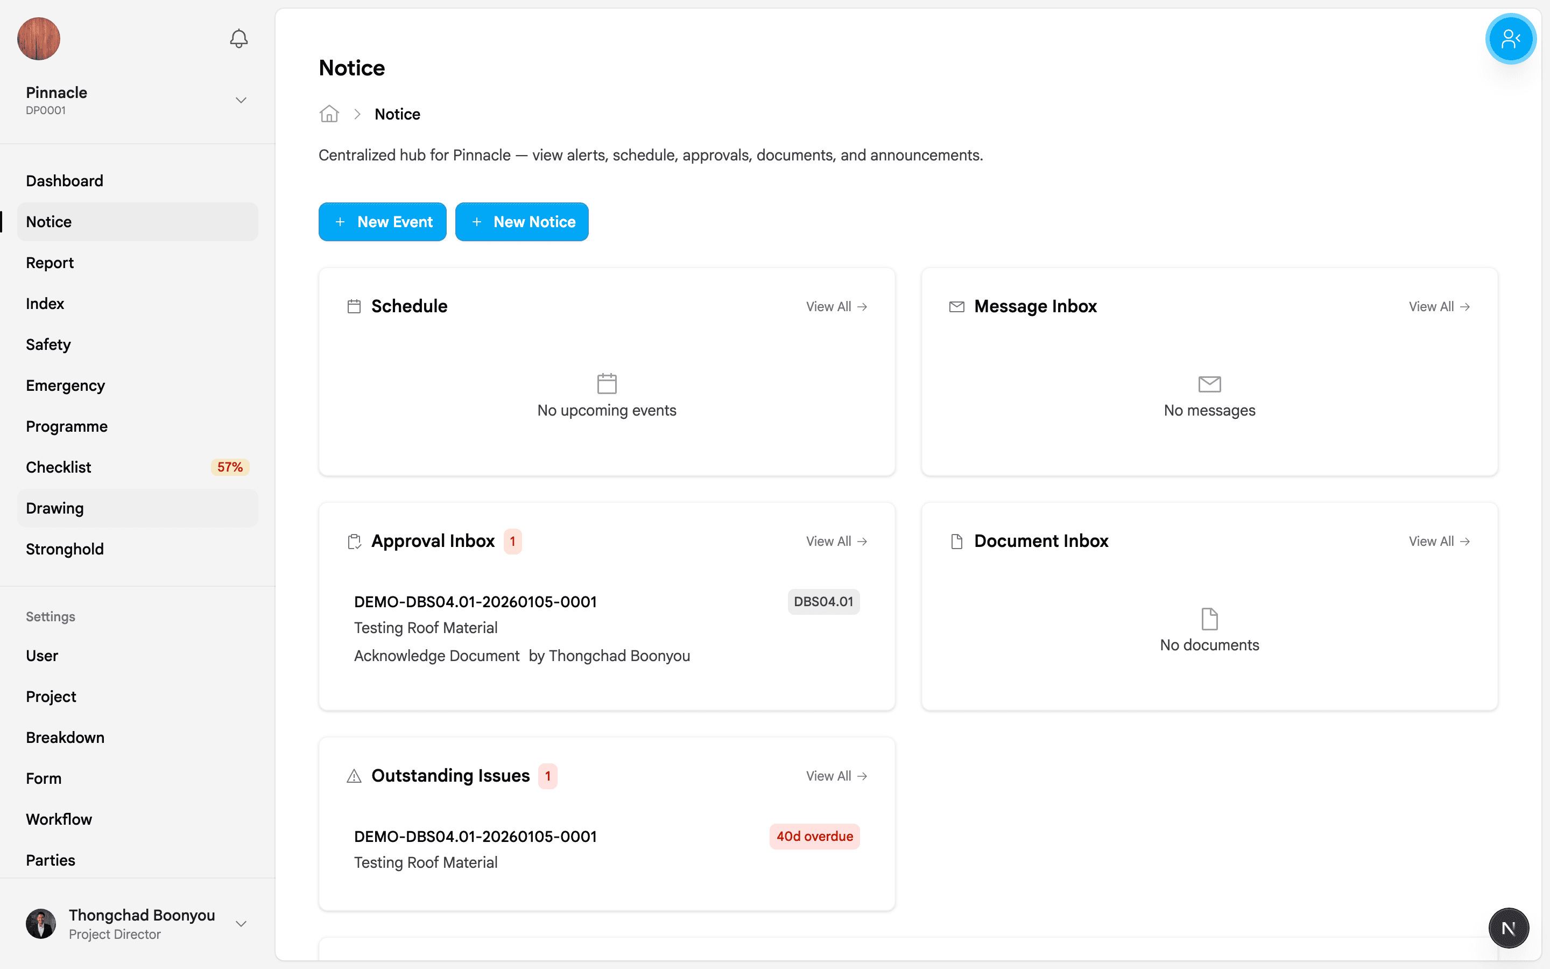View all Document Inbox items
This screenshot has width=1550, height=969.
click(x=1439, y=542)
